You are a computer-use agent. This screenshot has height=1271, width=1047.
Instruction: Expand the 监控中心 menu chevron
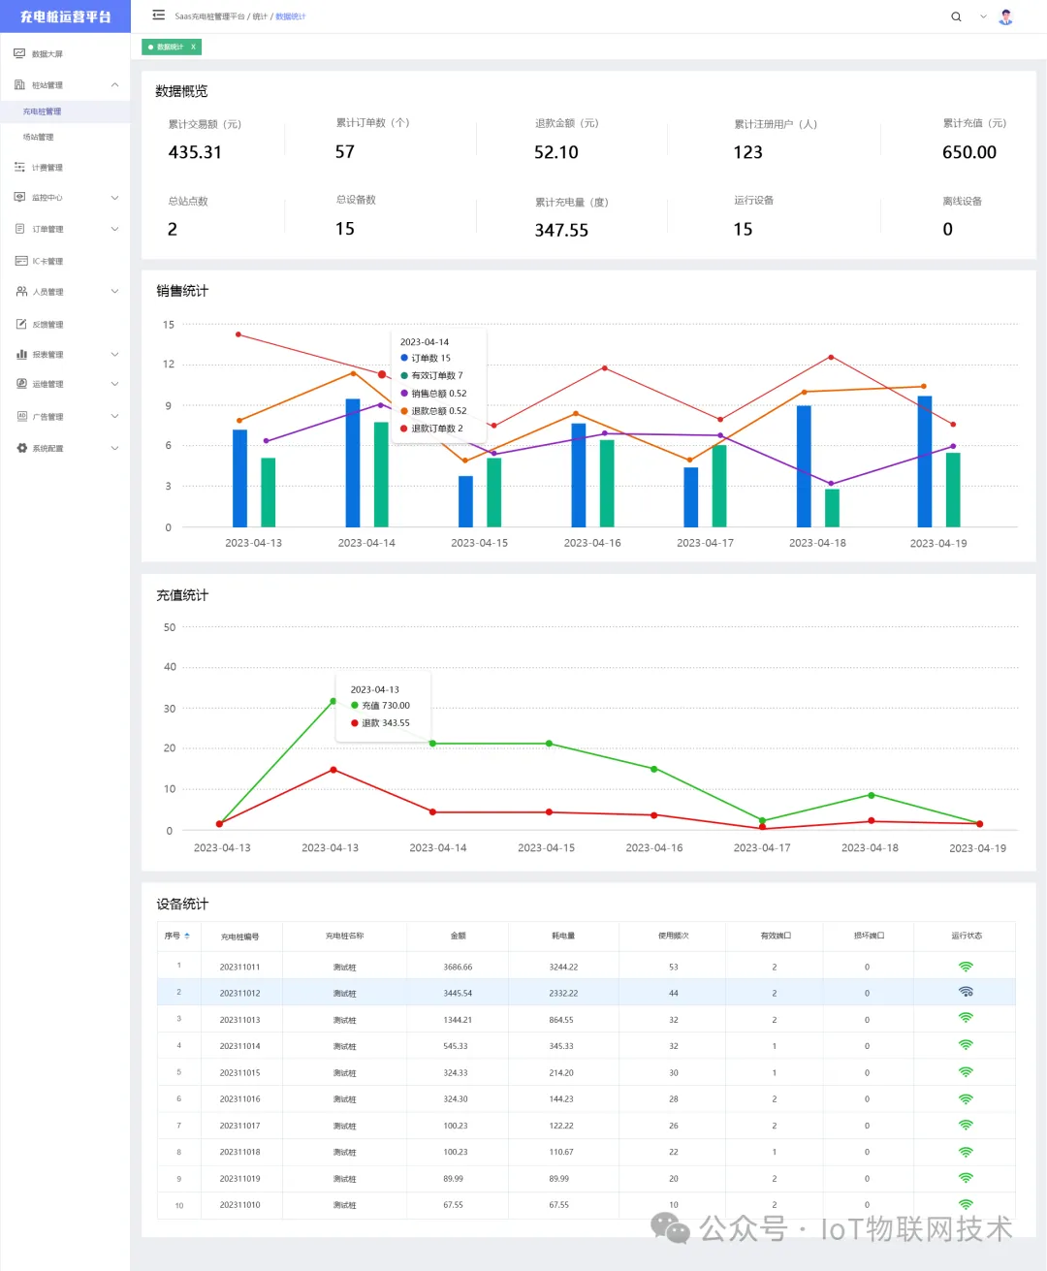pos(114,198)
